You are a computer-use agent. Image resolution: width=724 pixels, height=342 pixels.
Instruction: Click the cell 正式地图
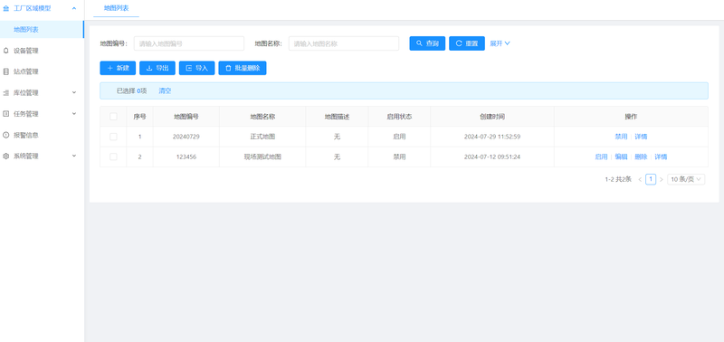point(262,137)
